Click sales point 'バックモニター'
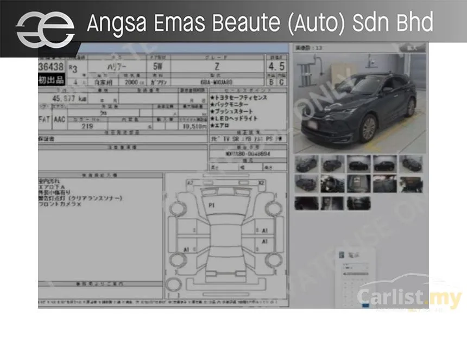467x350 pixels. click(x=229, y=105)
